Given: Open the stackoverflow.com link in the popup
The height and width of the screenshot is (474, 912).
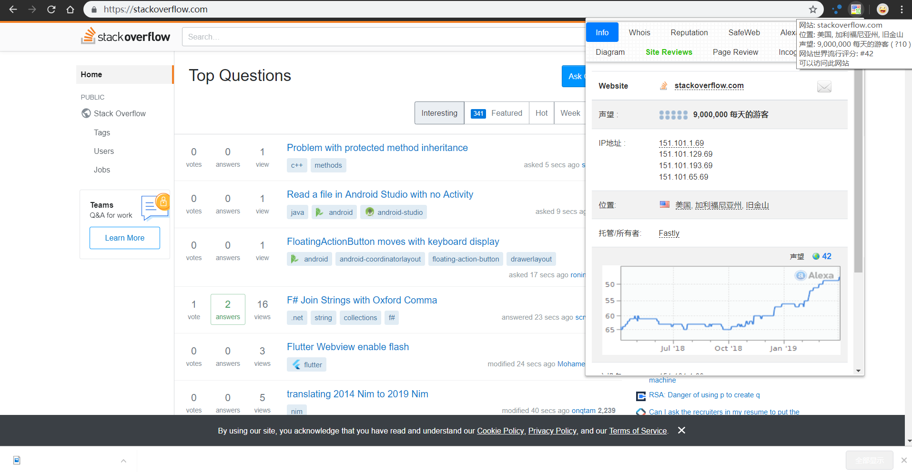Looking at the screenshot, I should tap(709, 86).
